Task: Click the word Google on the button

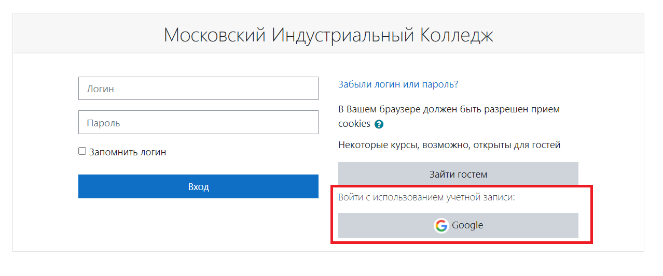Action: 467,225
